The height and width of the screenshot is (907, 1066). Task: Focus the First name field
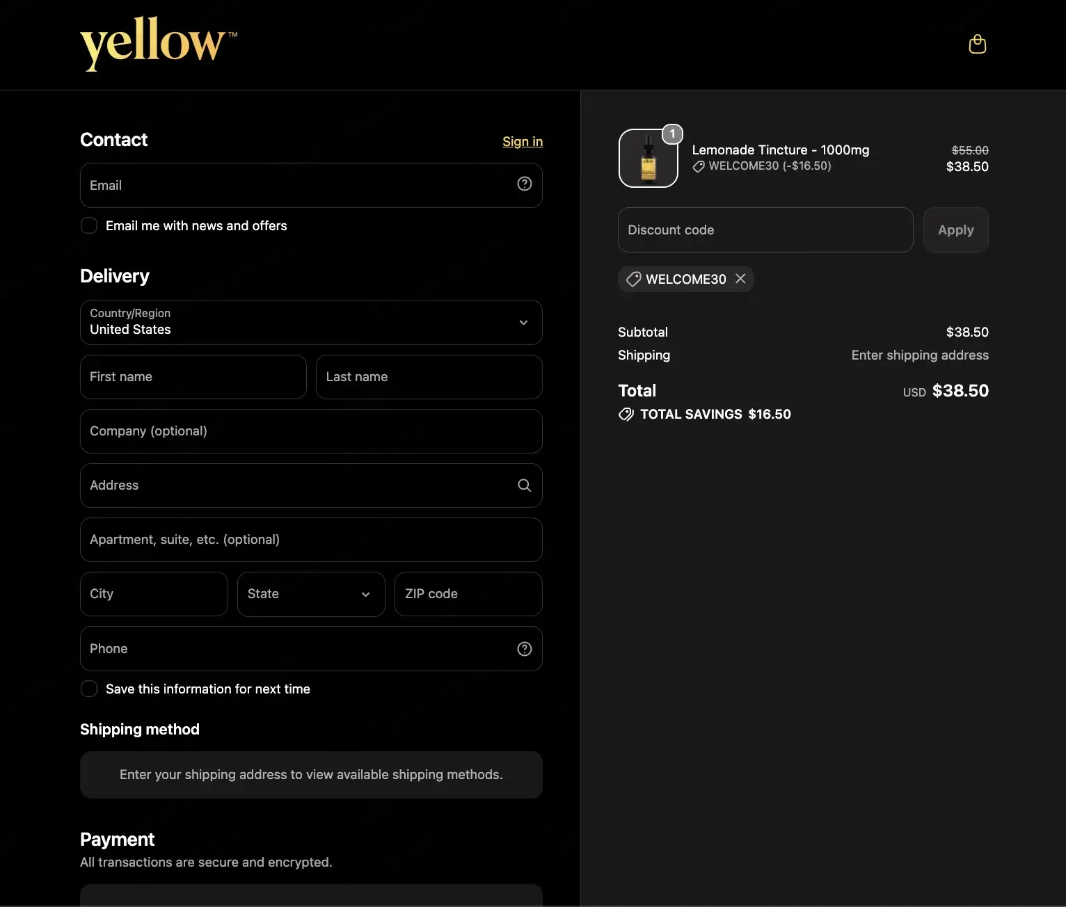pyautogui.click(x=193, y=377)
